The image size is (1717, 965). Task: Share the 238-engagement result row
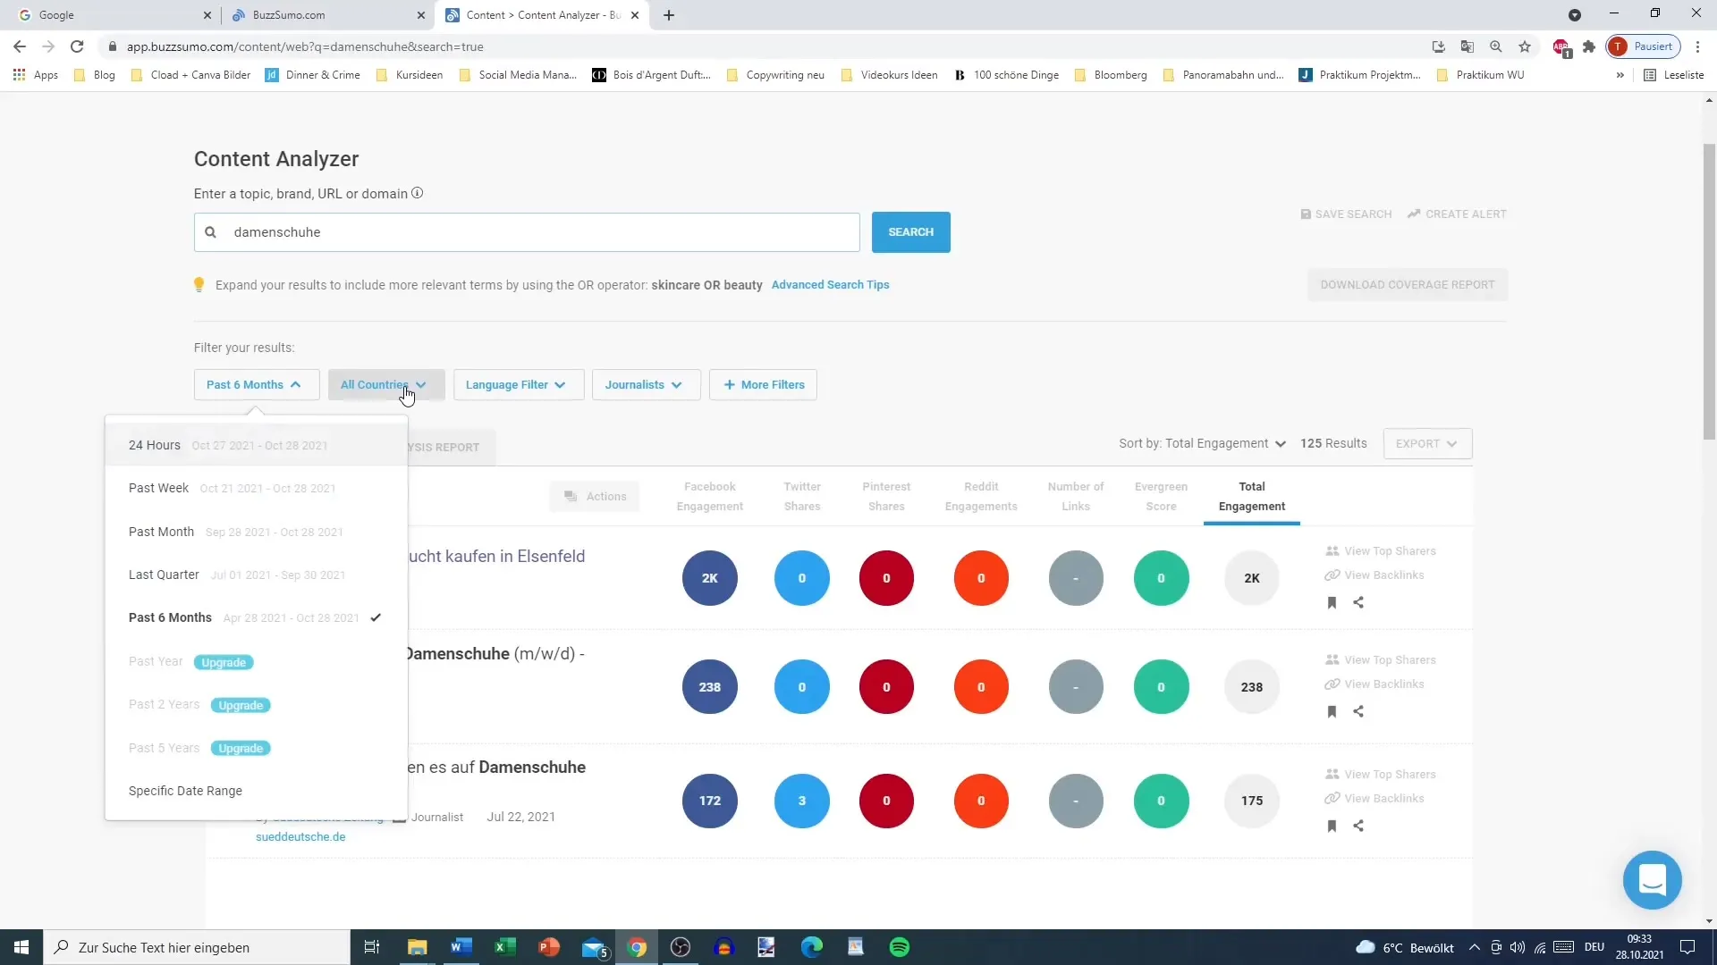[x=1358, y=712]
